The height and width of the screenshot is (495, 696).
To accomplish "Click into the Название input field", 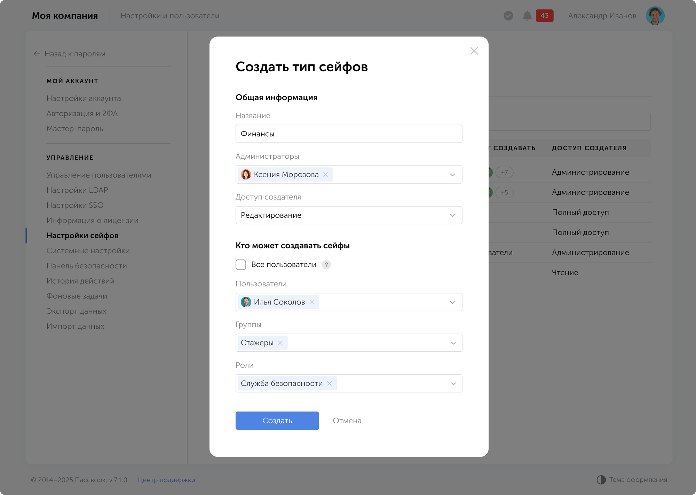I will (349, 134).
